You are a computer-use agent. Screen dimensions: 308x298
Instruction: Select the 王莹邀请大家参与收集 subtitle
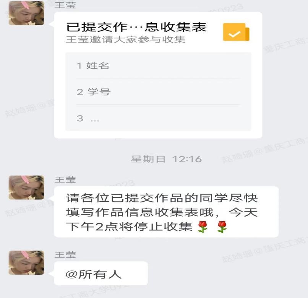click(x=125, y=39)
